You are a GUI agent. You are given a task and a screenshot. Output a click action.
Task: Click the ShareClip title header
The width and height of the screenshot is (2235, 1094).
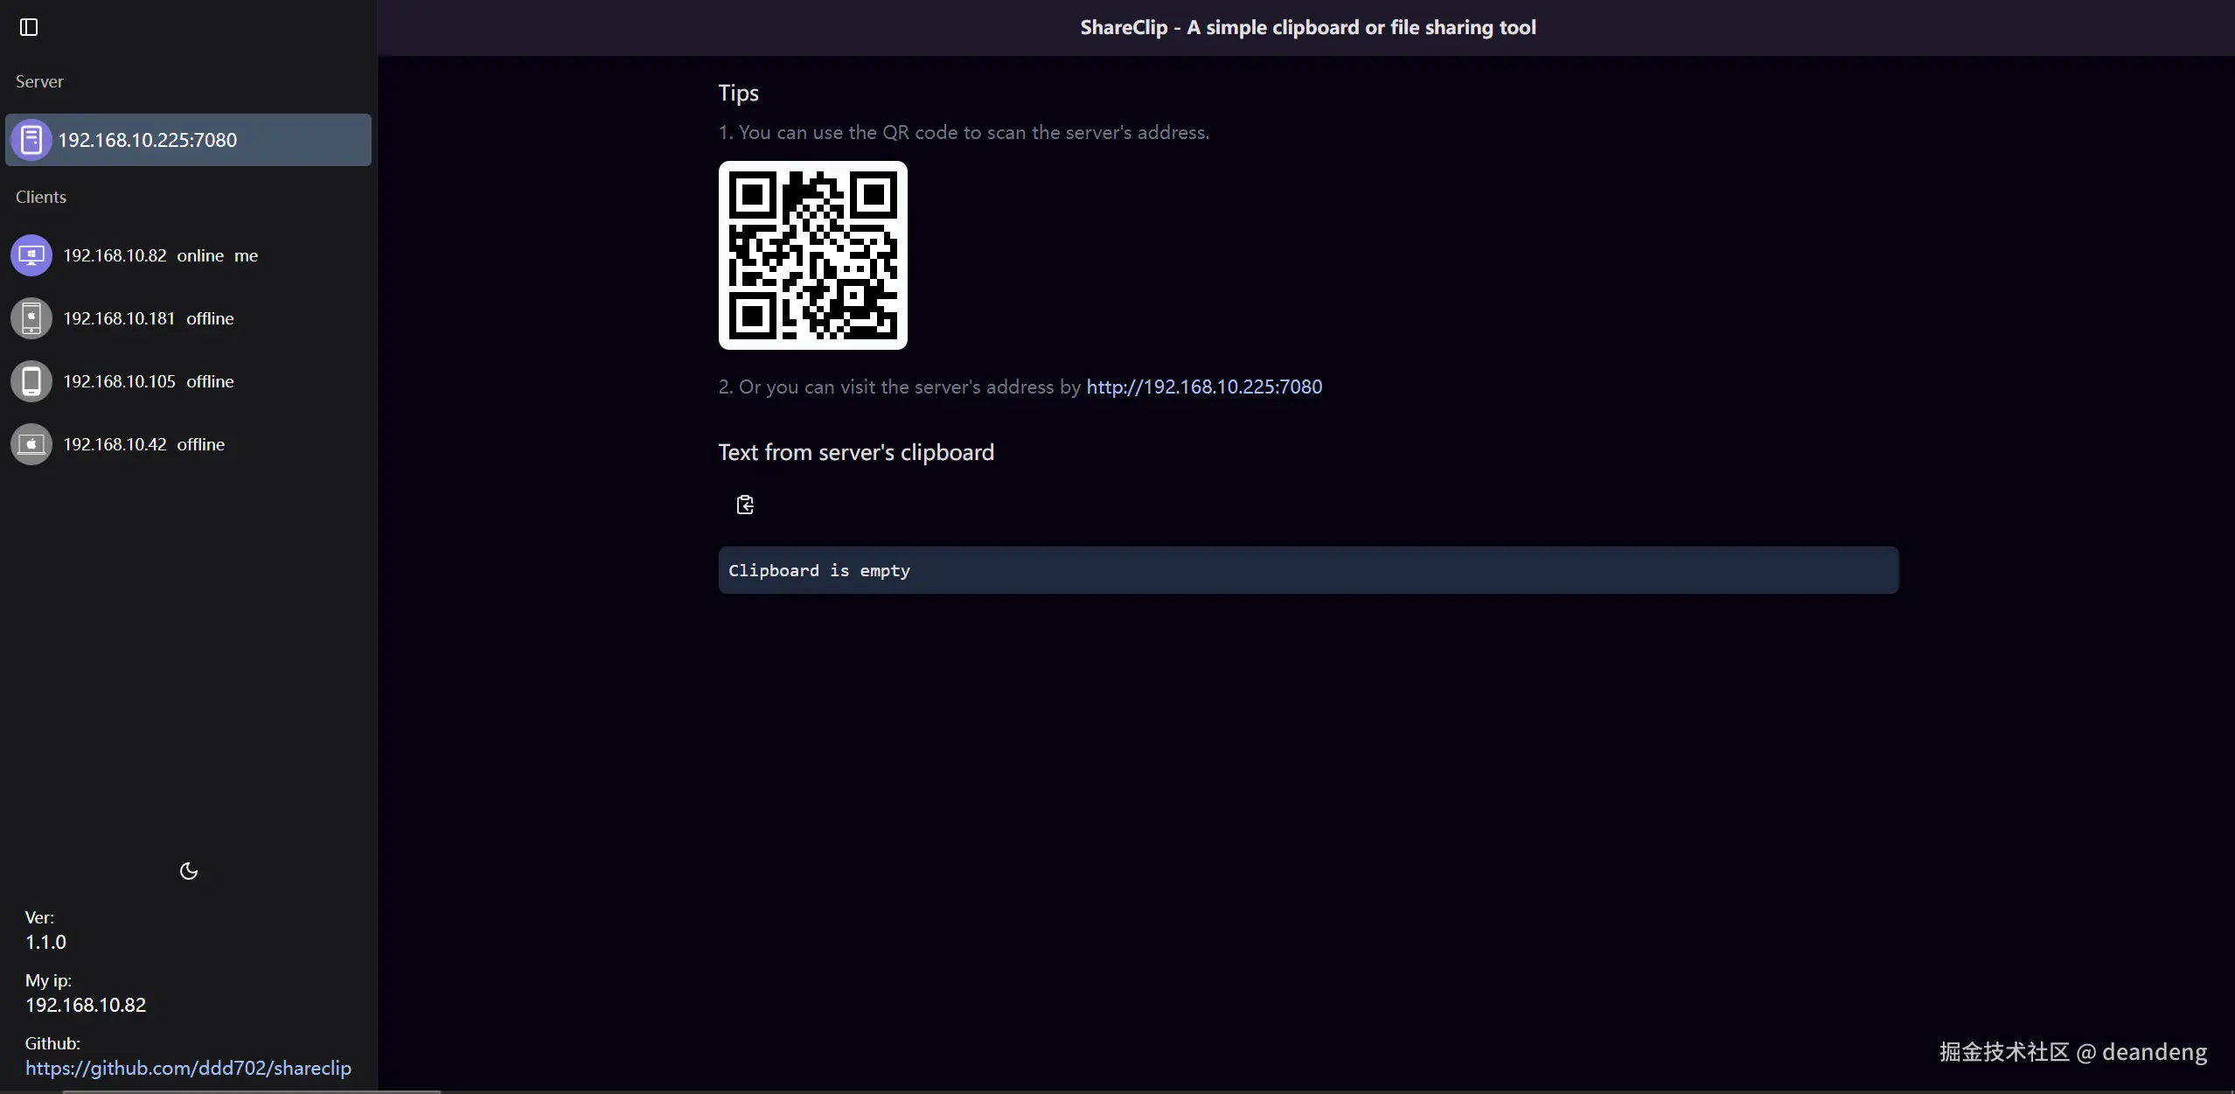(x=1307, y=27)
